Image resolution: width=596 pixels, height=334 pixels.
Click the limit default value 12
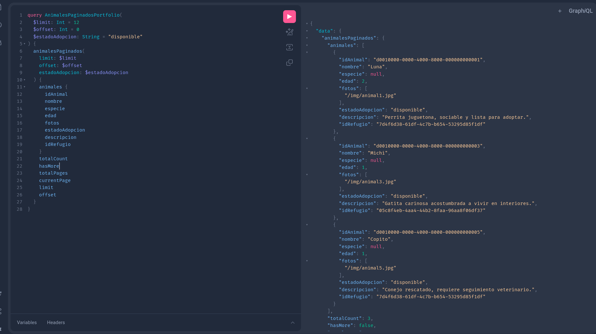click(x=76, y=22)
